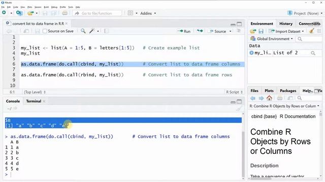The width and height of the screenshot is (325, 182).
Task: Open the recent files dropdown arrow
Action: pyautogui.click(x=37, y=13)
